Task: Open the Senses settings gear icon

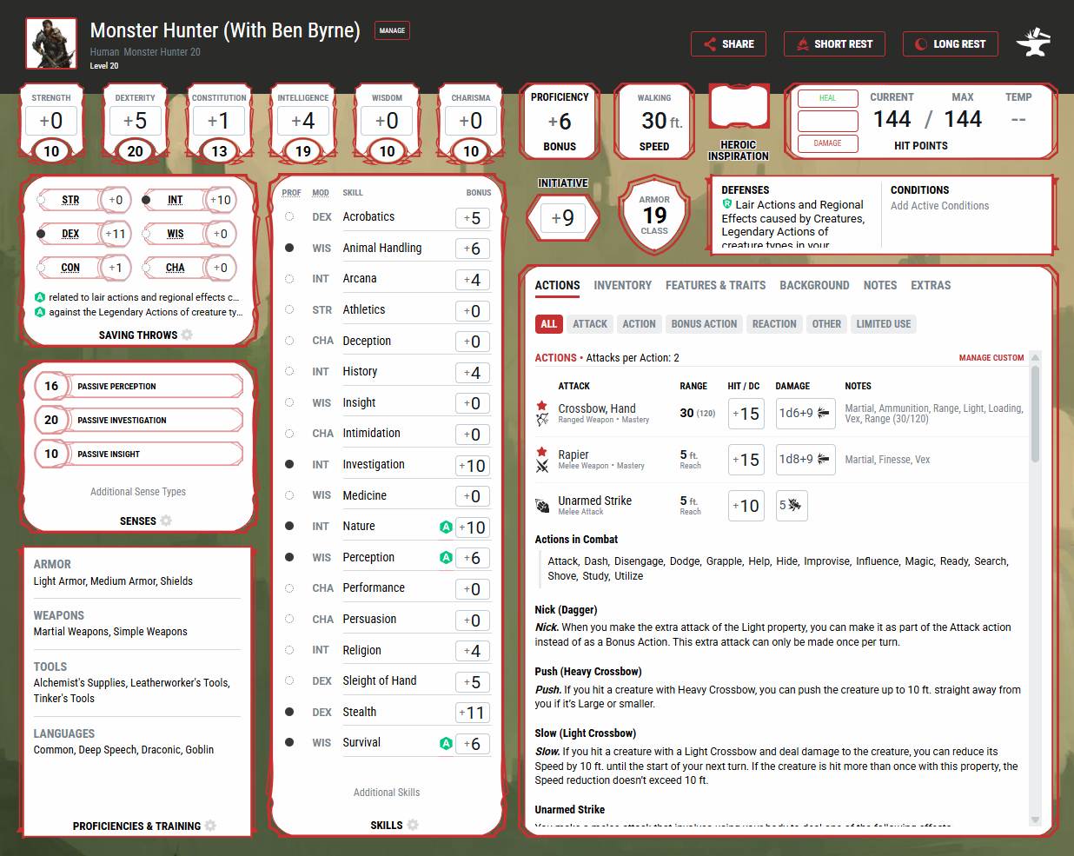Action: tap(166, 521)
